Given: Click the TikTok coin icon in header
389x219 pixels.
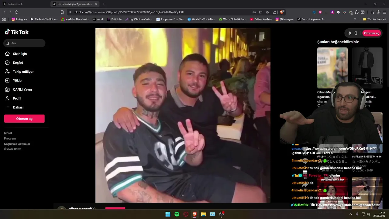Looking at the screenshot, I should point(349,33).
